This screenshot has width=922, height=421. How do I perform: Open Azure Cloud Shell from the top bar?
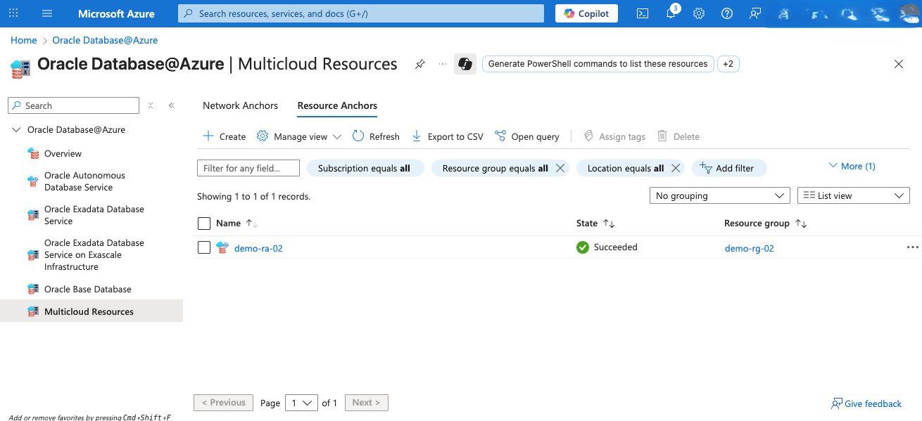(x=642, y=13)
